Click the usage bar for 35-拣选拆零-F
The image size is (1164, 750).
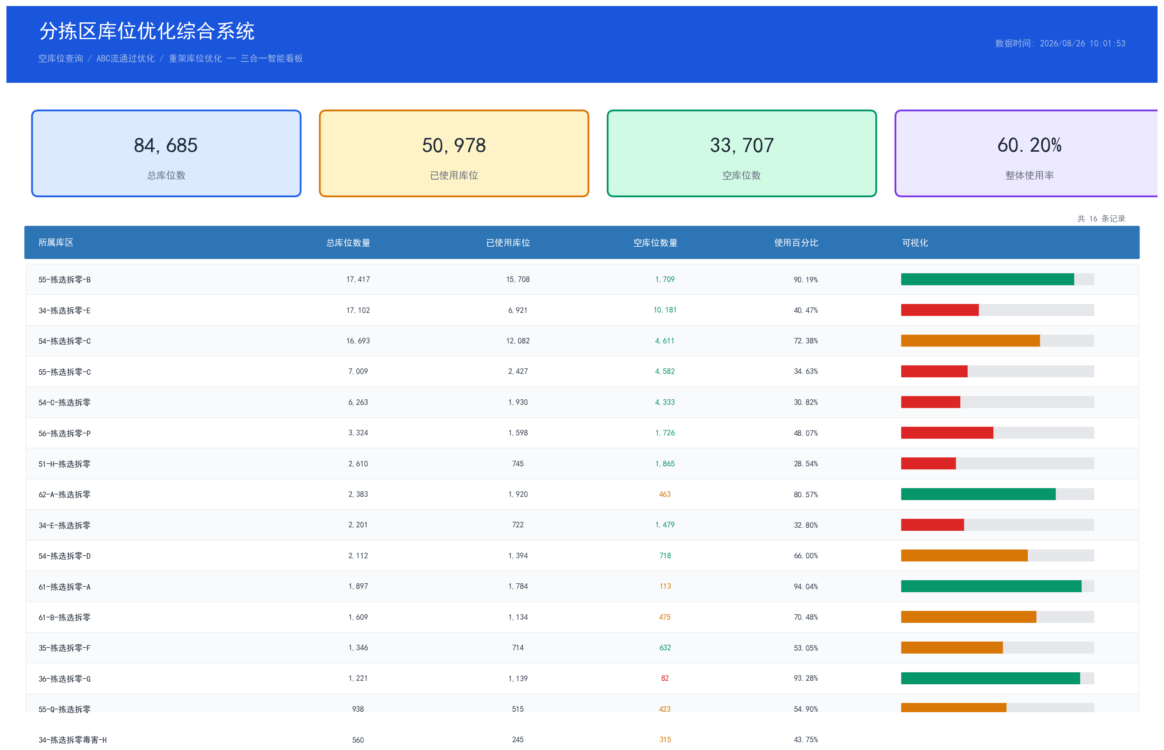(997, 648)
